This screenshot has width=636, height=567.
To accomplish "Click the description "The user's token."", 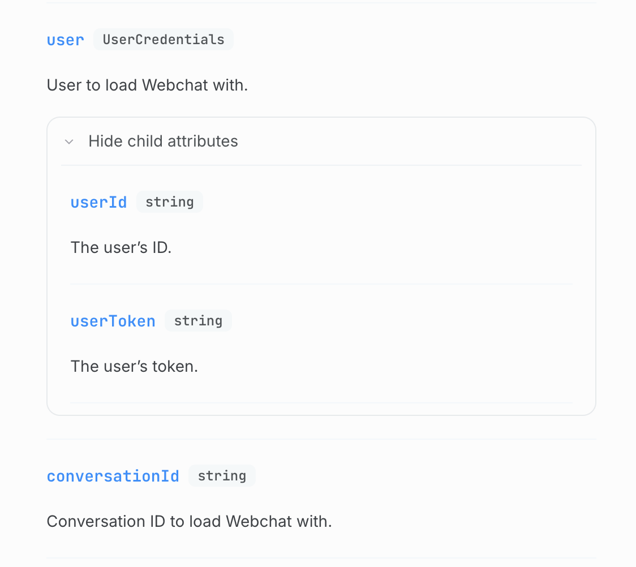I will [x=134, y=366].
